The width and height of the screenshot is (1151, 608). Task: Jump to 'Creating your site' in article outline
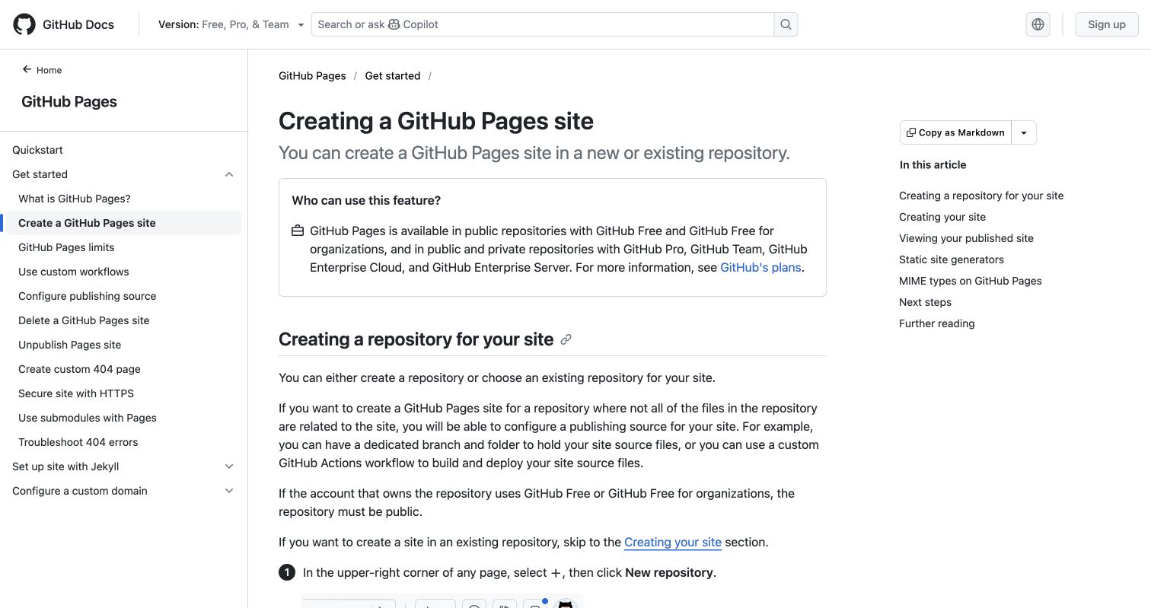(942, 217)
